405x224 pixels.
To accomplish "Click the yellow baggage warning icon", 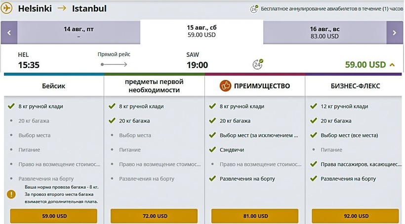I will point(11,194).
